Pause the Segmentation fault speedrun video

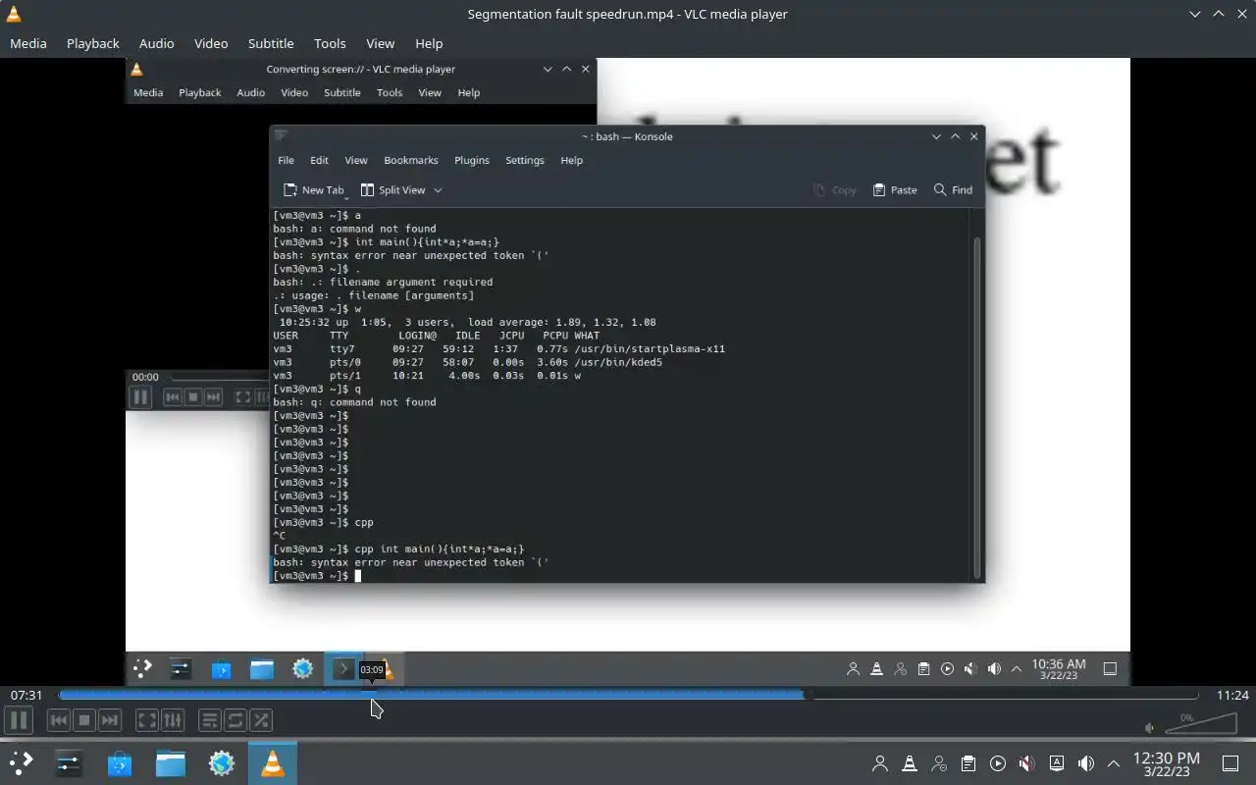coord(18,720)
